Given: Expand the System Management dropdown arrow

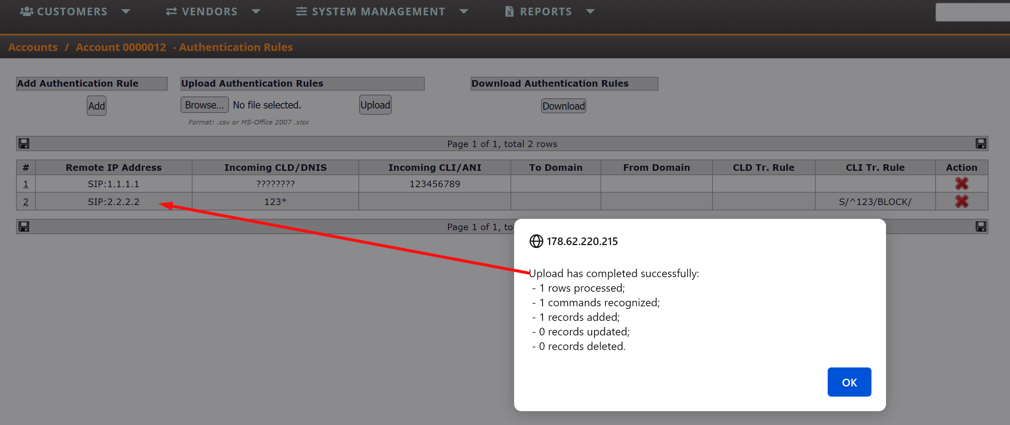Looking at the screenshot, I should (x=463, y=11).
